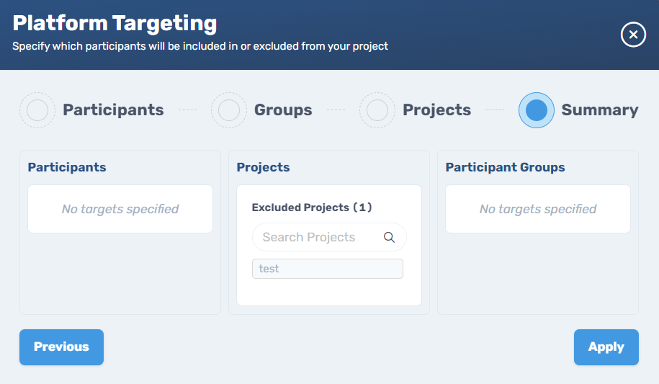Image resolution: width=659 pixels, height=384 pixels.
Task: Click the Participant Groups panel heading
Action: click(505, 167)
